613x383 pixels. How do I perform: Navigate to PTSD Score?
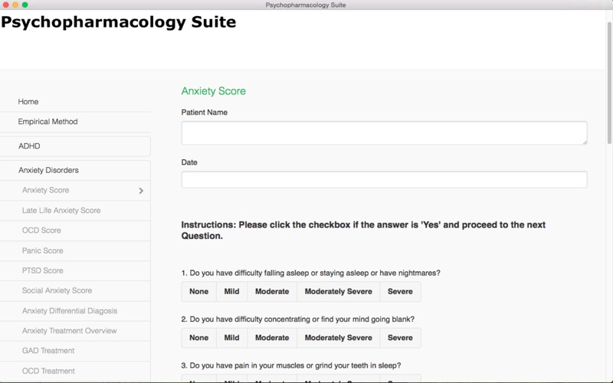[43, 271]
